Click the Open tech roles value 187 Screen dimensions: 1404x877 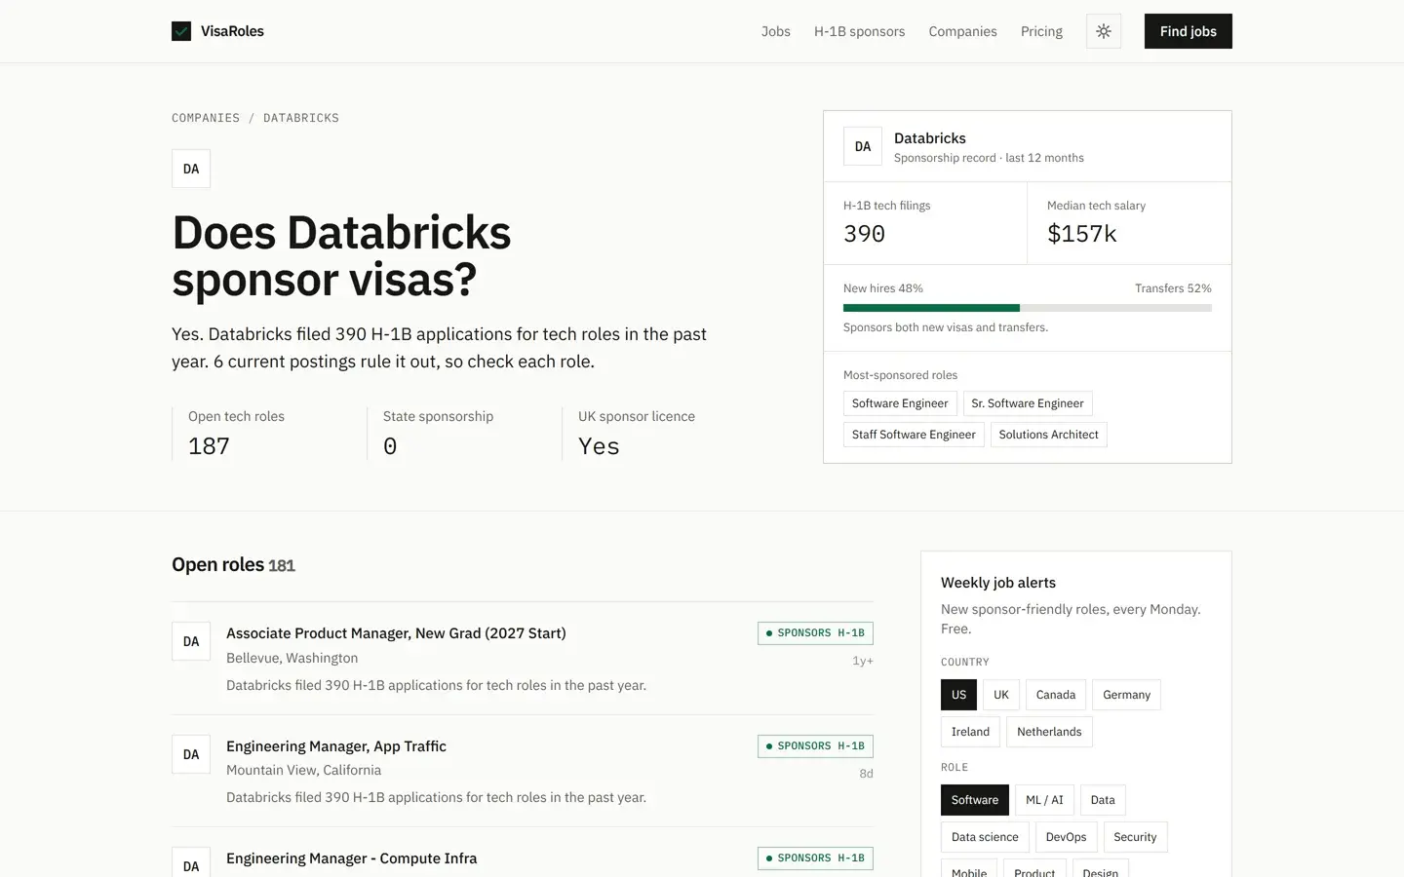(209, 446)
